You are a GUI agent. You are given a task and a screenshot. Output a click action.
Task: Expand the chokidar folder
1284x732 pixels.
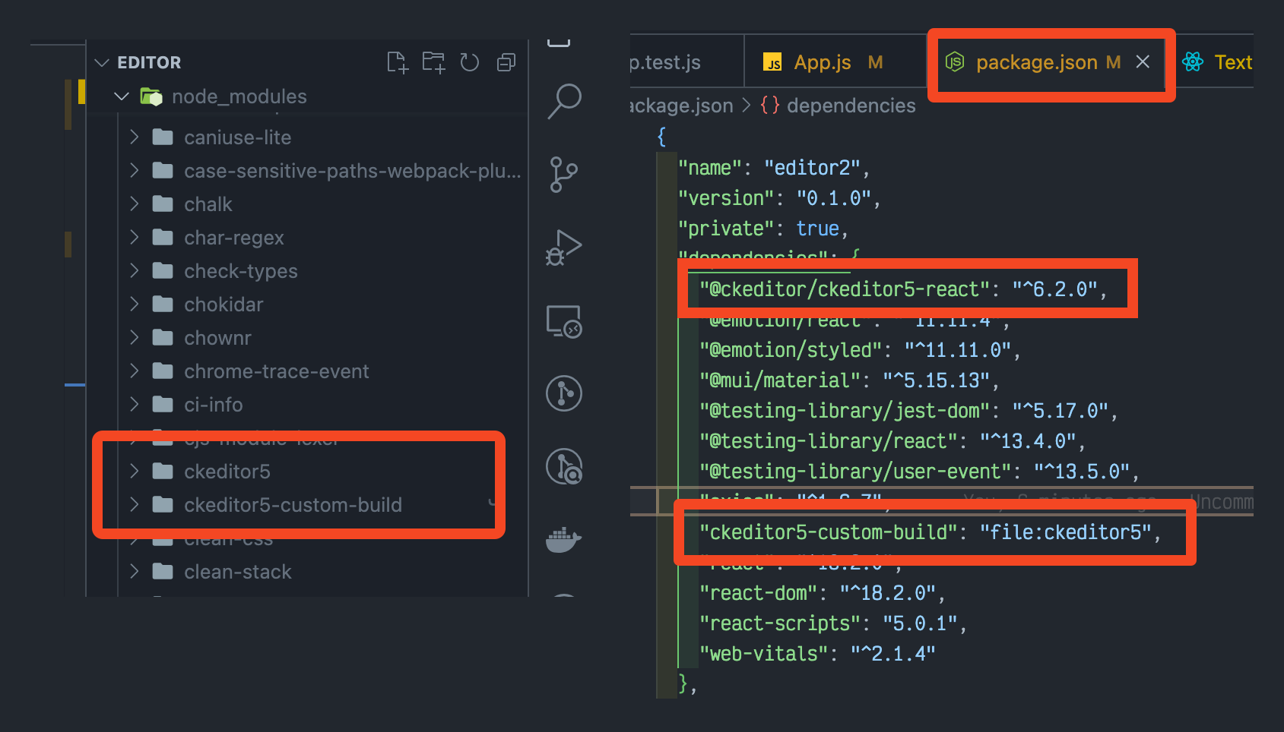coord(134,304)
